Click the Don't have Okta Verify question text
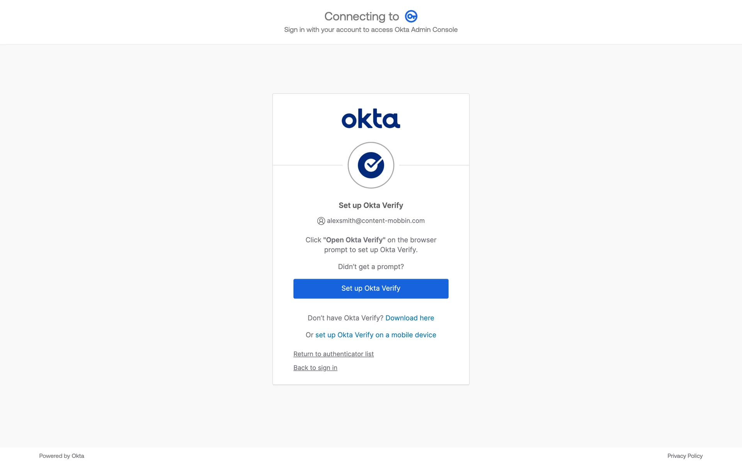Image resolution: width=742 pixels, height=464 pixels. pos(345,318)
